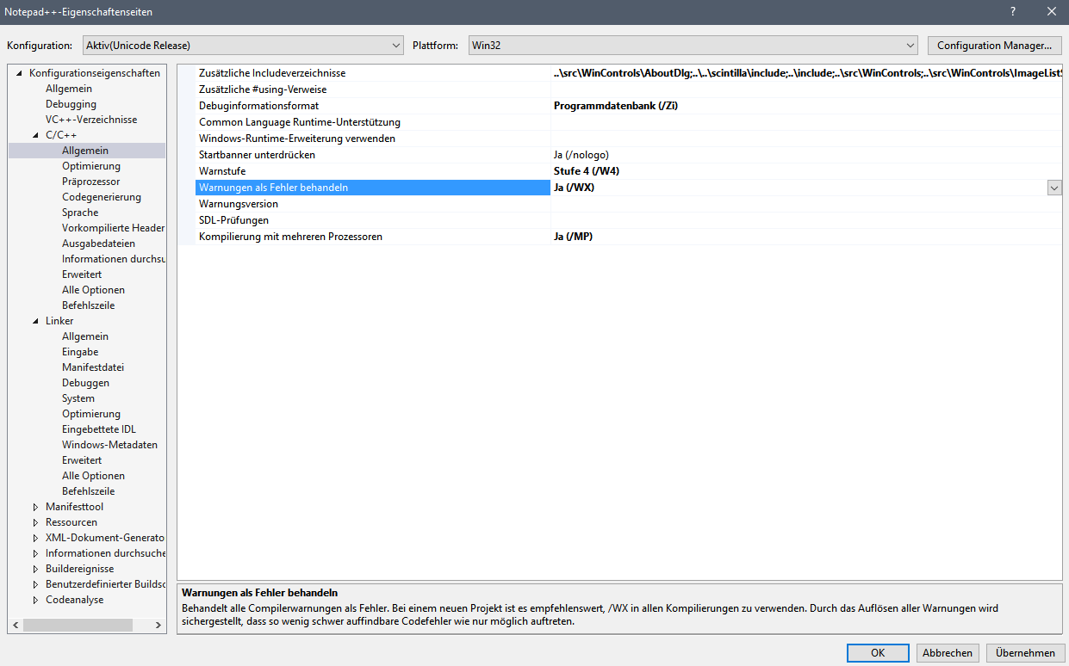Select Optimierung under C/C++
1069x666 pixels.
coord(91,166)
